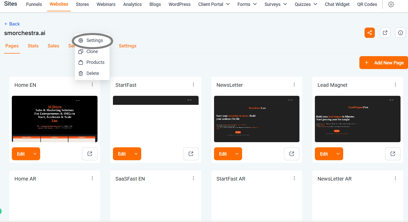Expand Edit dropdown arrow on Lead Magnet
This screenshot has height=222, width=408.
pyautogui.click(x=338, y=154)
